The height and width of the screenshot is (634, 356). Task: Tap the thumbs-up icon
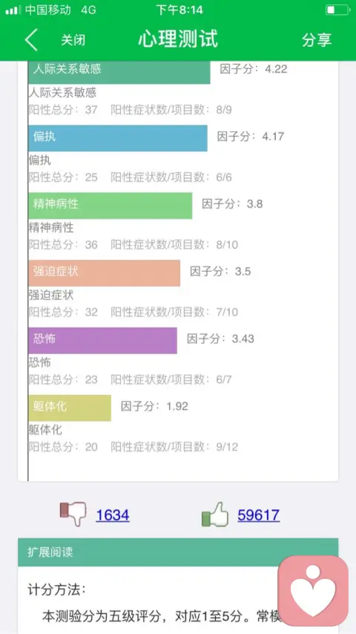214,514
